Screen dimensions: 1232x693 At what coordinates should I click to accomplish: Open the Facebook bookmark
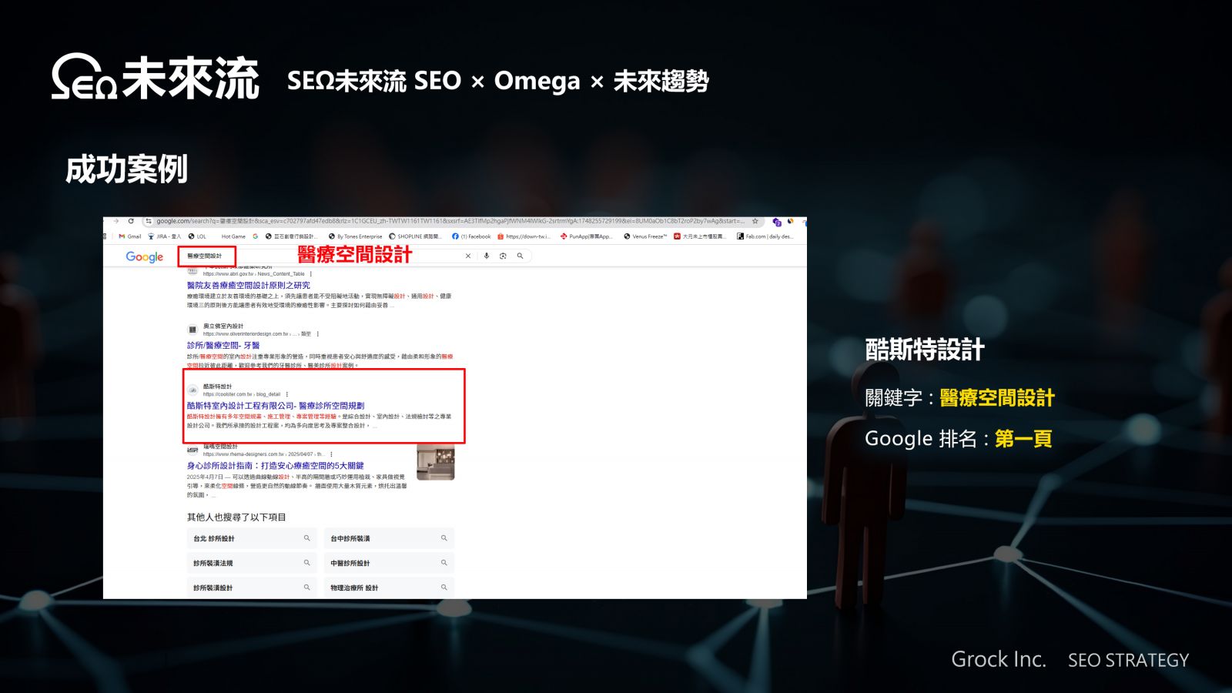(x=471, y=236)
